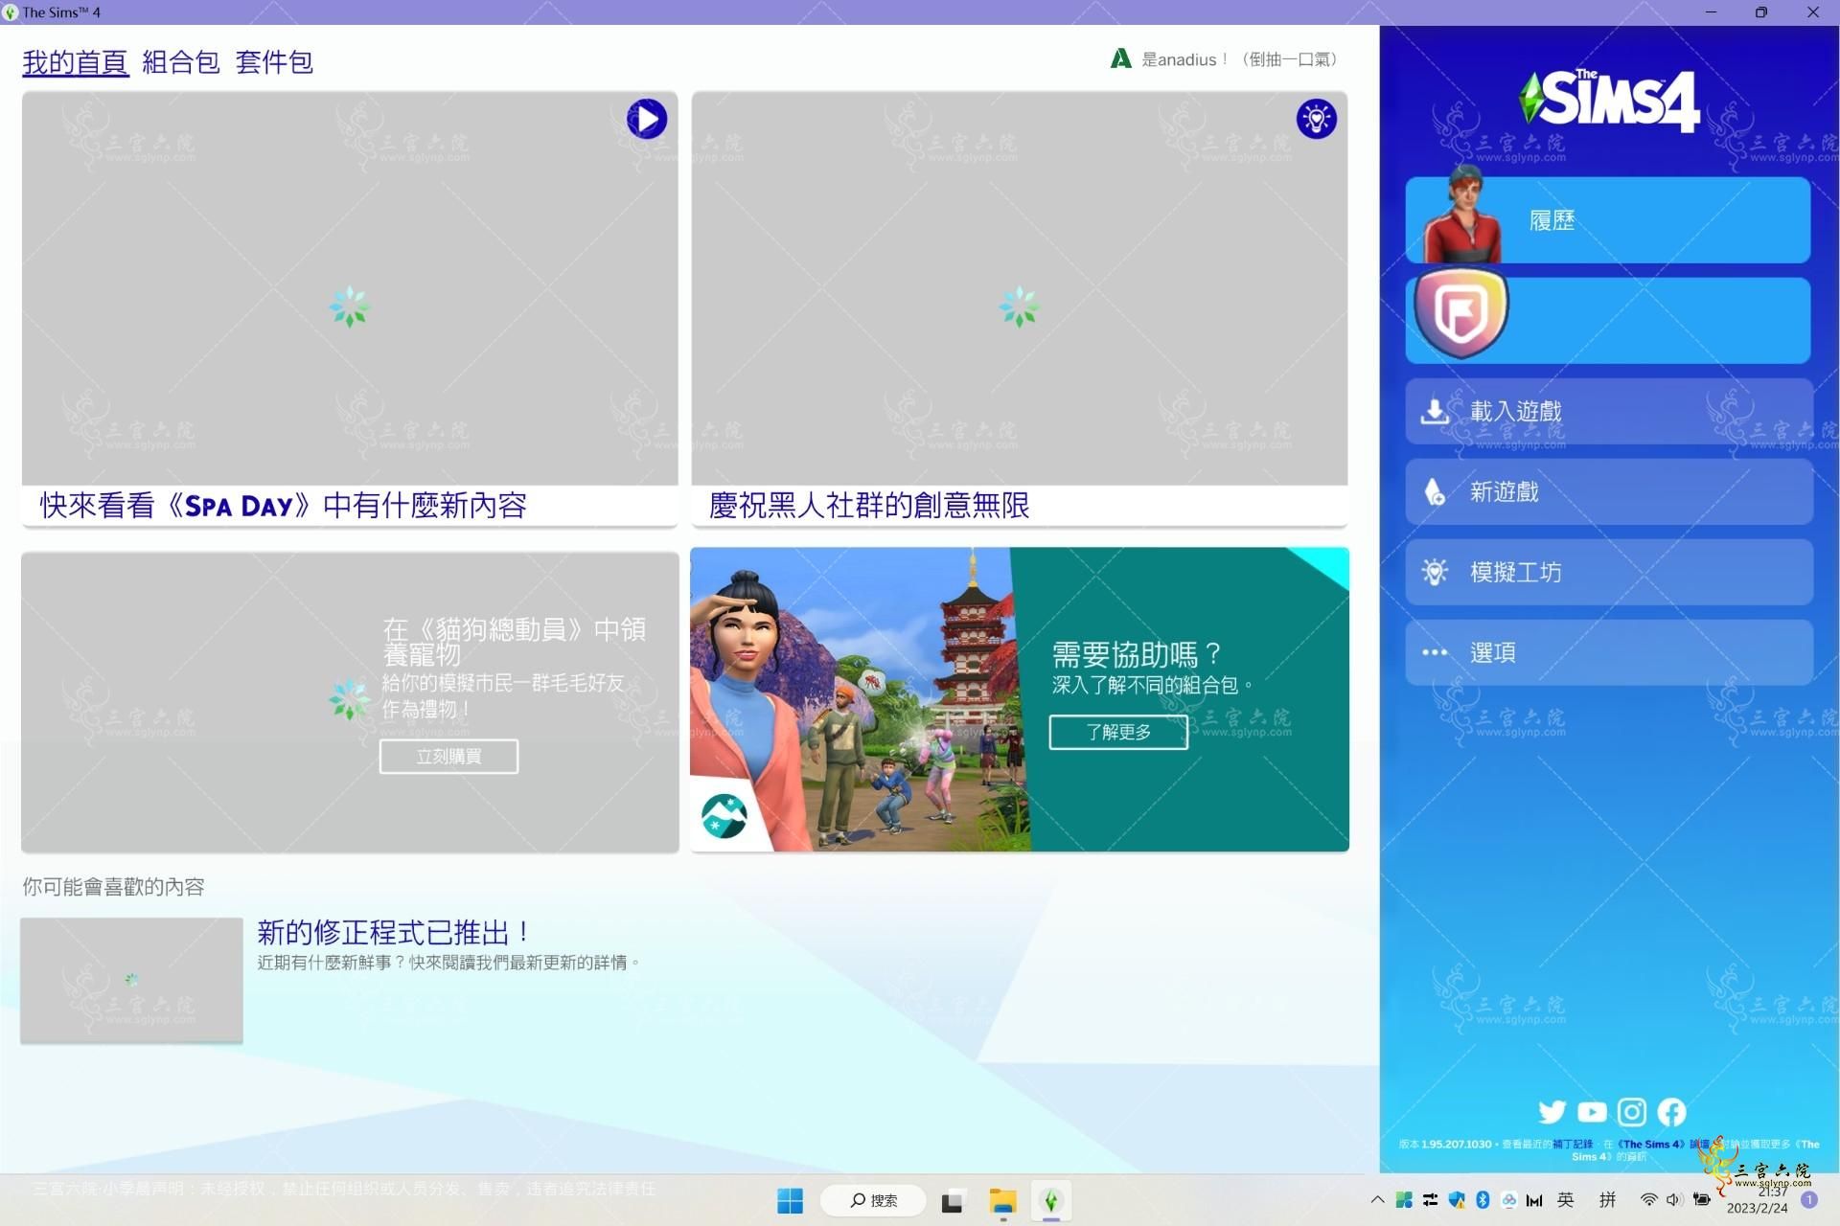The height and width of the screenshot is (1226, 1840).
Task: Open the Facebook social link
Action: tap(1671, 1112)
